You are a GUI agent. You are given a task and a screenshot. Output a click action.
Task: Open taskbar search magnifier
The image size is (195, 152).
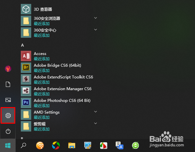[x=23, y=145]
